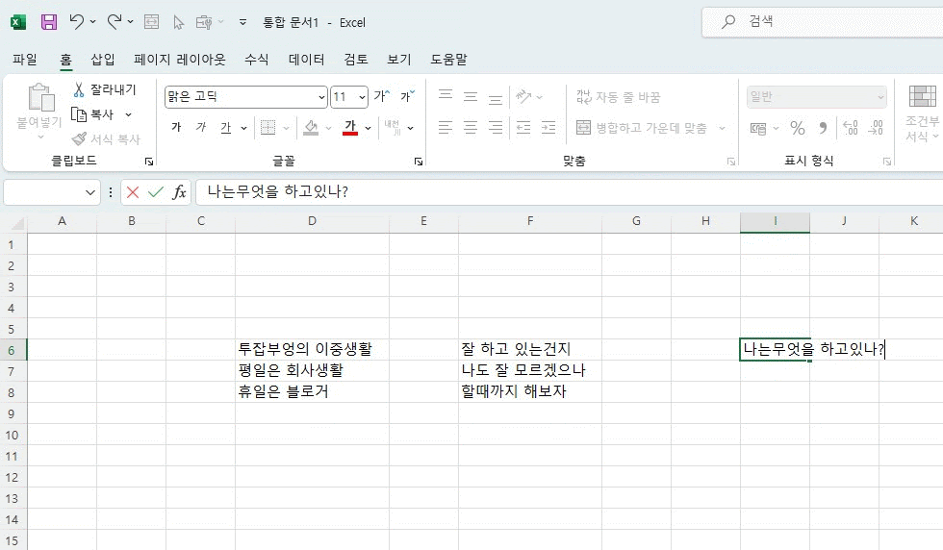This screenshot has height=550, width=943.
Task: Click the 검색 search box
Action: point(822,22)
